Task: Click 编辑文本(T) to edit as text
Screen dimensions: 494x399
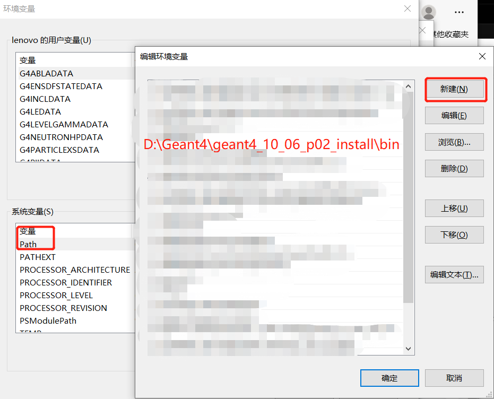Action: click(x=455, y=274)
